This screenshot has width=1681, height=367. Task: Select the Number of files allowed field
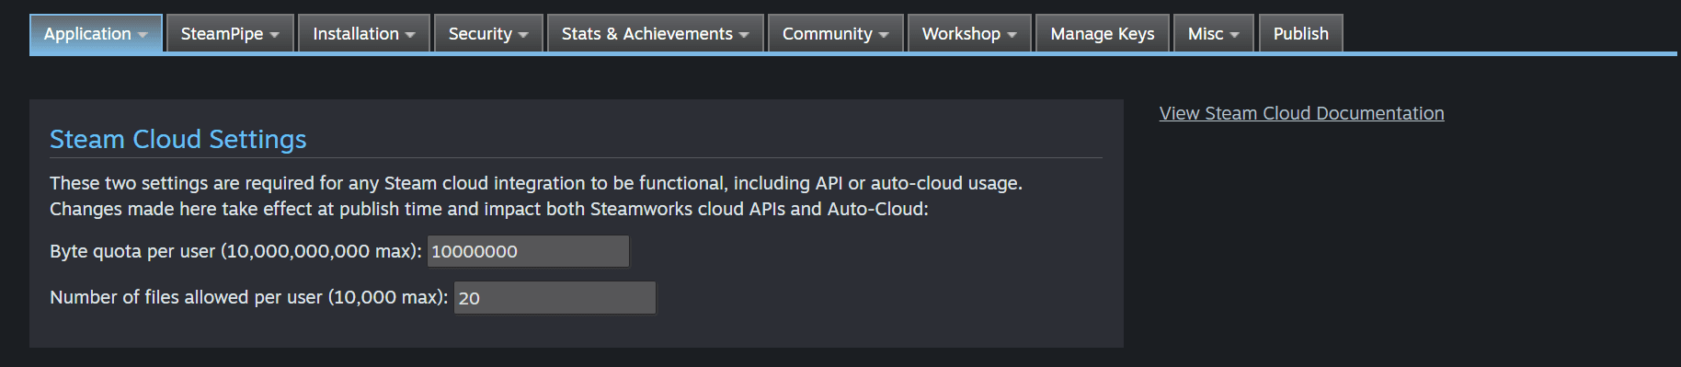[x=555, y=298]
